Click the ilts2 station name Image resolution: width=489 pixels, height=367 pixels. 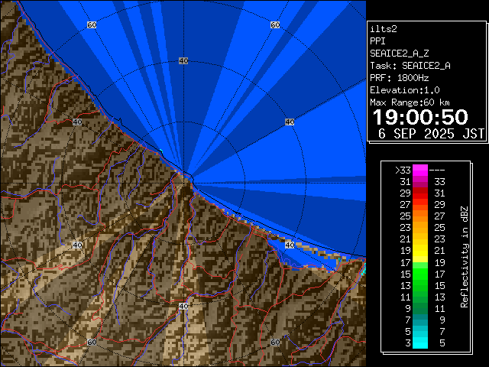384,29
